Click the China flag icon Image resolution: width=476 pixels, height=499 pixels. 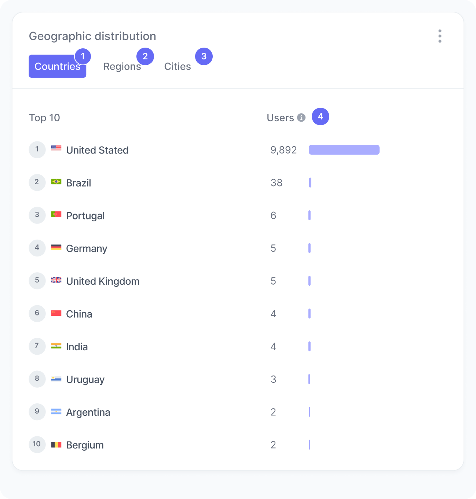click(56, 312)
